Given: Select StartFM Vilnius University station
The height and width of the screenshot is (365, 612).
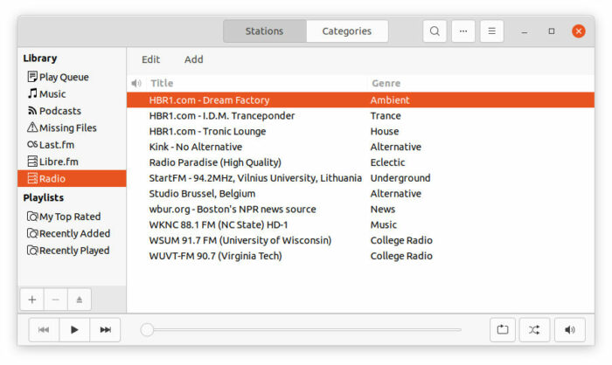Looking at the screenshot, I should (x=360, y=178).
